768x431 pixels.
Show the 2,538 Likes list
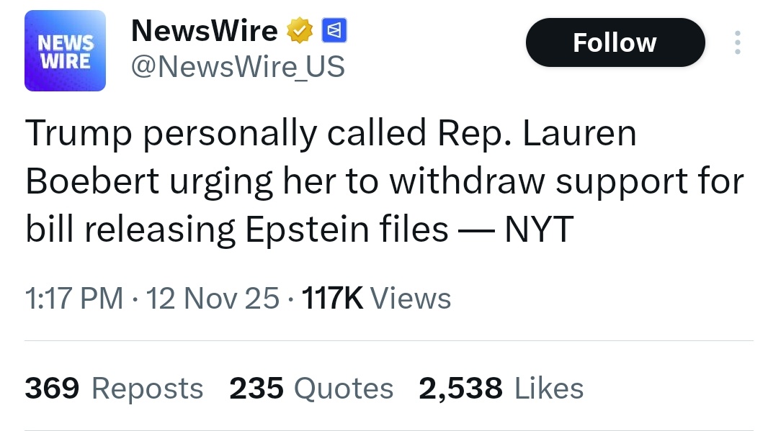501,389
